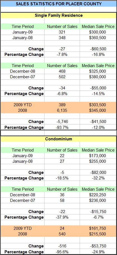Click the Single Family Residence header cell

pyautogui.click(x=58, y=15)
